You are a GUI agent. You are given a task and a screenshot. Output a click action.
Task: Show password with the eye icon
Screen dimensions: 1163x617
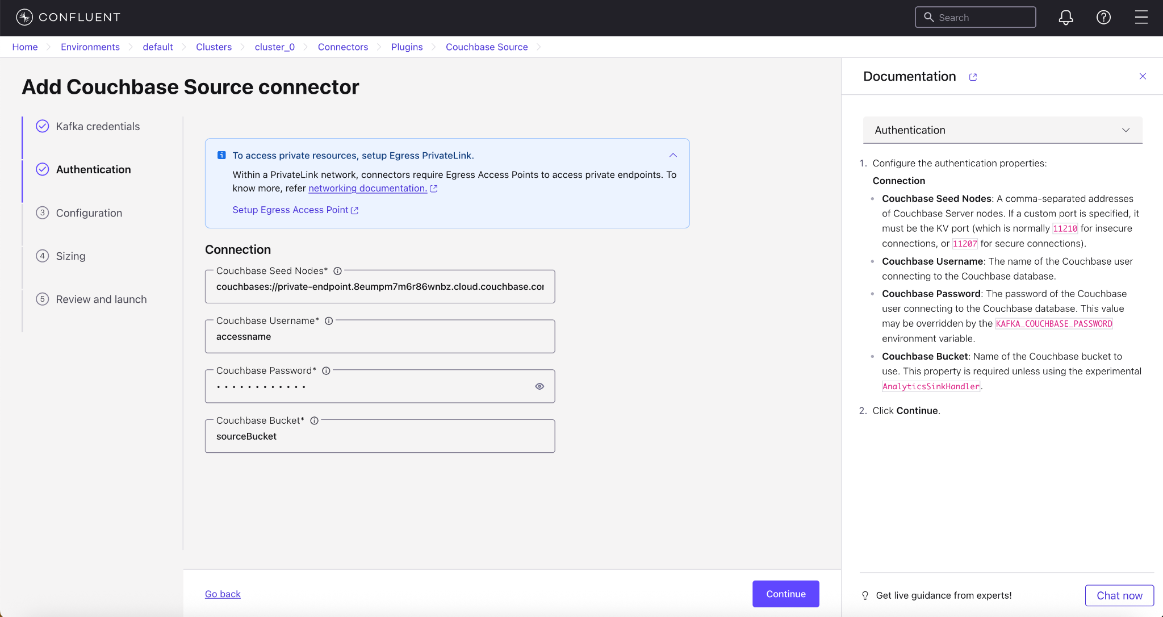539,386
